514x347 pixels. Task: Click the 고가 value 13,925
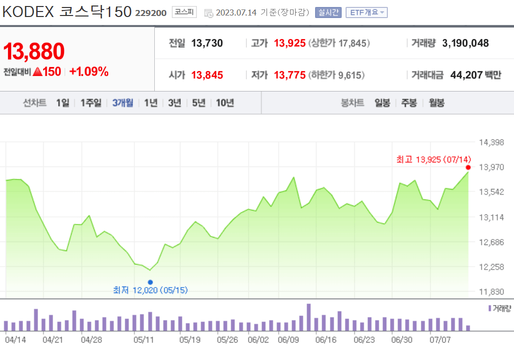click(290, 43)
